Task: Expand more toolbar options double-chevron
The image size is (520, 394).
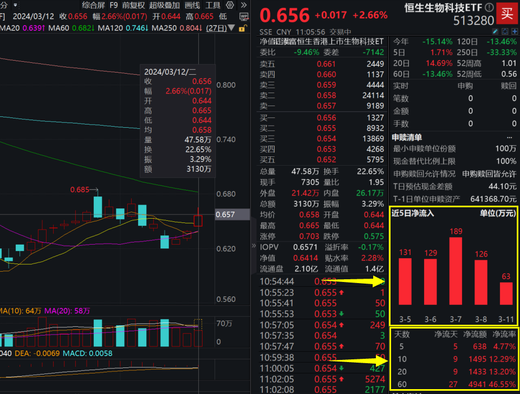Action: (244, 5)
